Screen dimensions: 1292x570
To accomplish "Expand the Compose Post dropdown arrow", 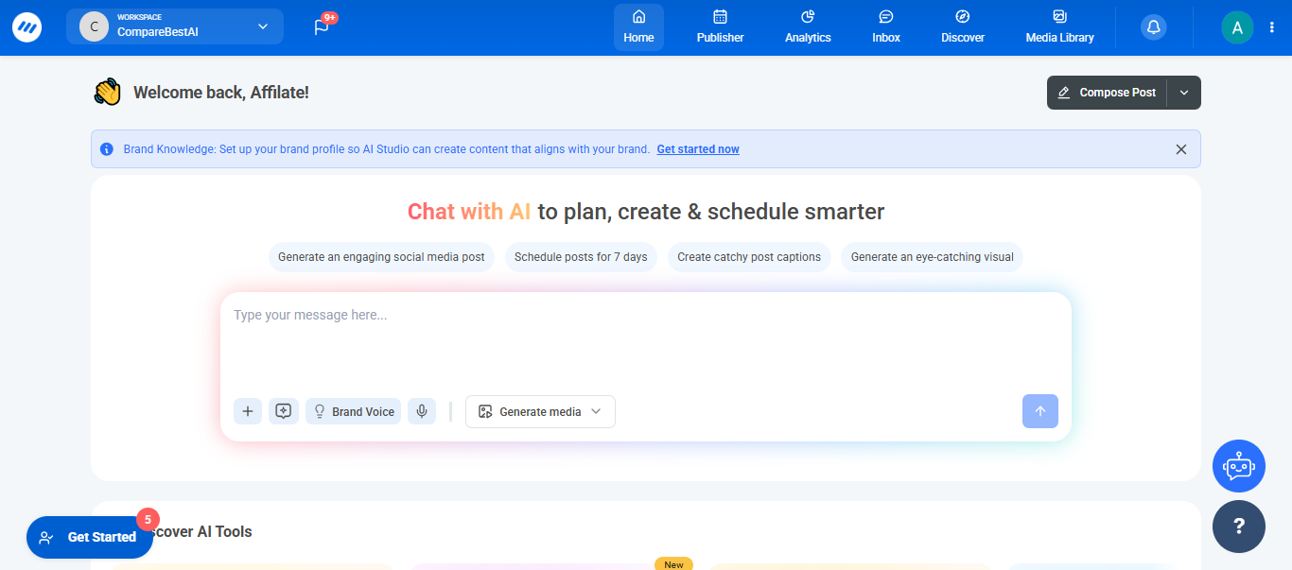I will [x=1184, y=93].
